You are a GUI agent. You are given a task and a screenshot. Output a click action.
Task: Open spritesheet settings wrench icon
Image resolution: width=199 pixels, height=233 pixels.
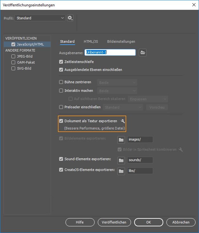[x=181, y=149]
